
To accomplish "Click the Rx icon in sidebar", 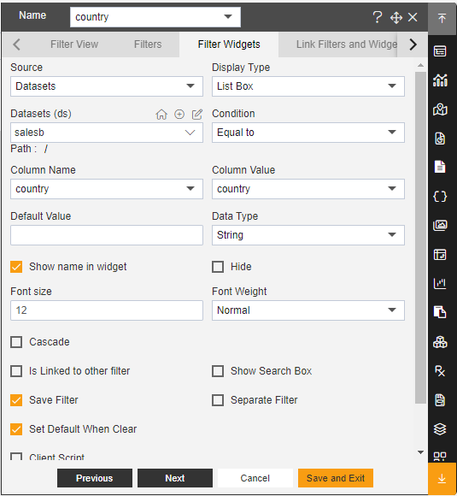I will 440,371.
